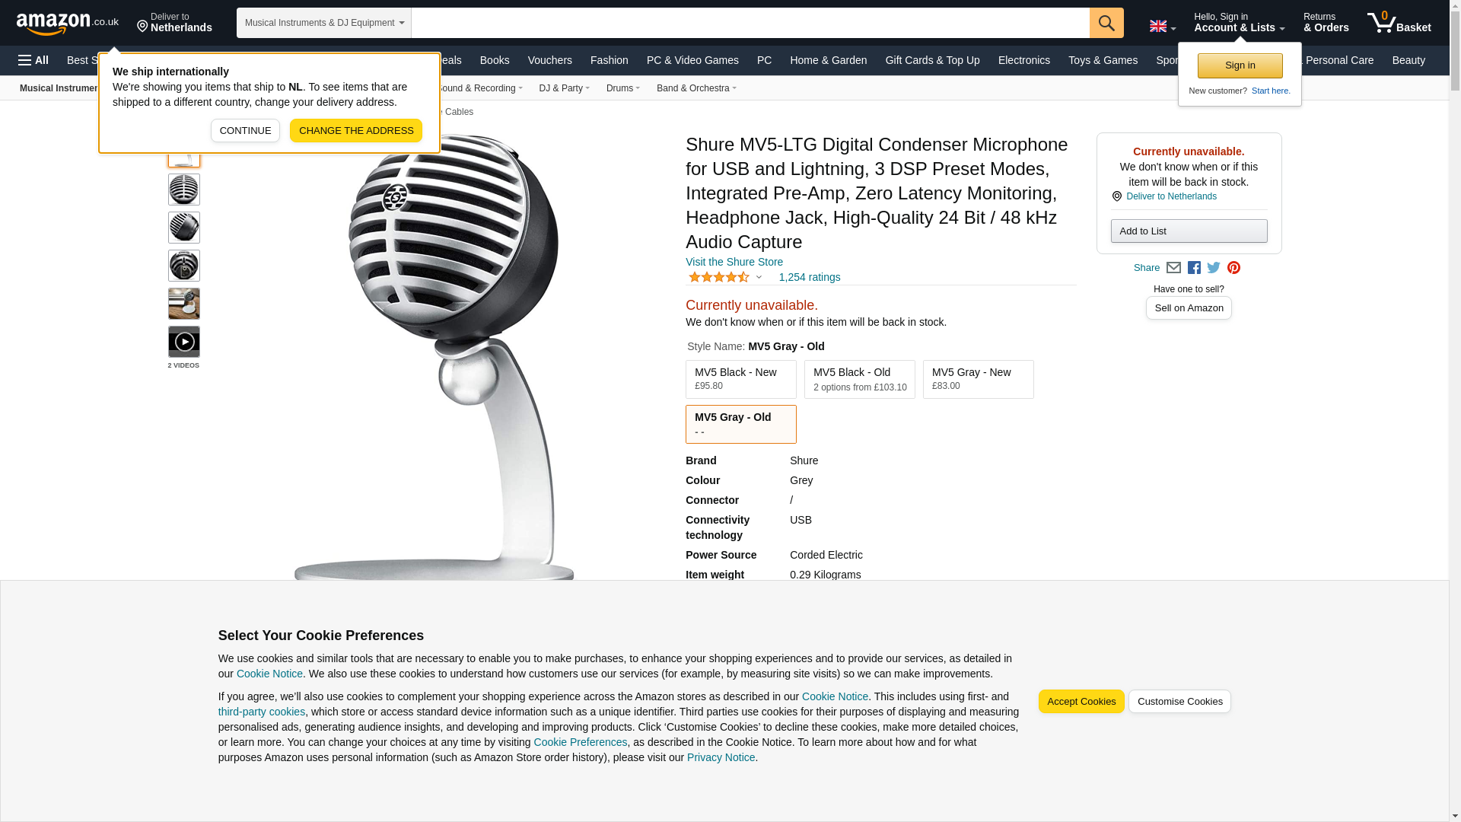This screenshot has width=1461, height=822.
Task: Share product via email icon
Action: [x=1173, y=268]
